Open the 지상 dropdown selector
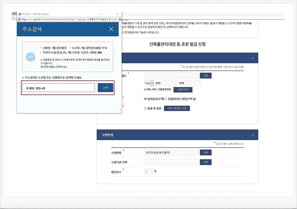 [149, 83]
